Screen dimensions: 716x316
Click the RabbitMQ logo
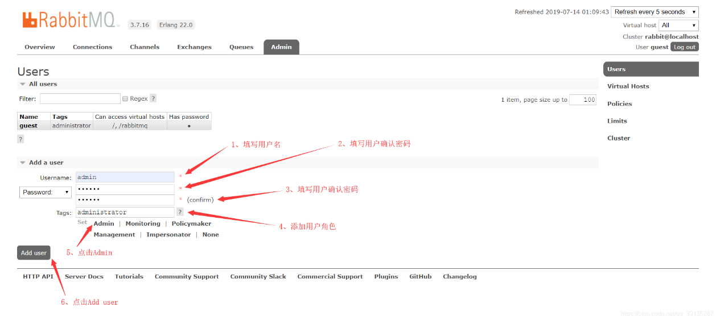pyautogui.click(x=71, y=20)
